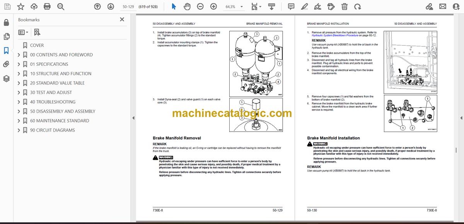Screen dimensions: 464x224
Task: Click the scrolling mode keyboard icon
Action: (x=271, y=7)
